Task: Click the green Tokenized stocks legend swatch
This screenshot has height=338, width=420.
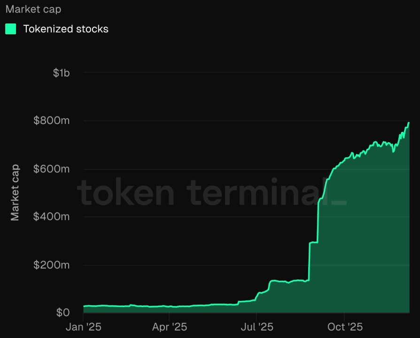Action: click(10, 29)
